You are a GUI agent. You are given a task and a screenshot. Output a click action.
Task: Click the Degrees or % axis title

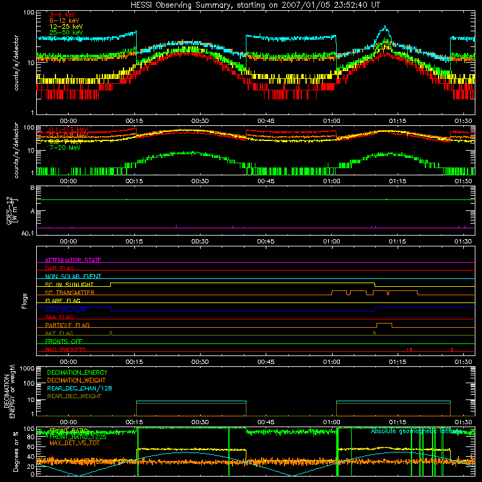[x=16, y=451]
